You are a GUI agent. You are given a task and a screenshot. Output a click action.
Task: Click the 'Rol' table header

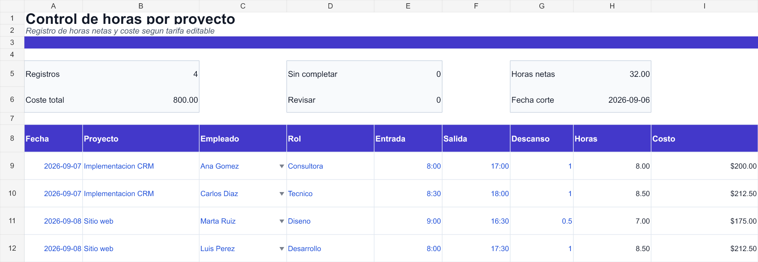point(330,139)
